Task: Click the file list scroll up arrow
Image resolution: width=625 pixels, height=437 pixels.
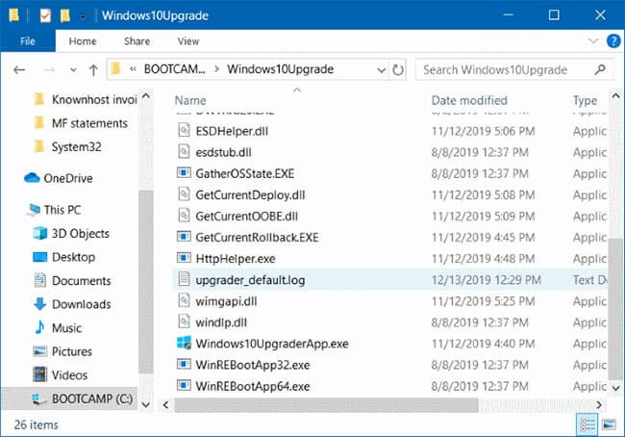Action: point(615,96)
